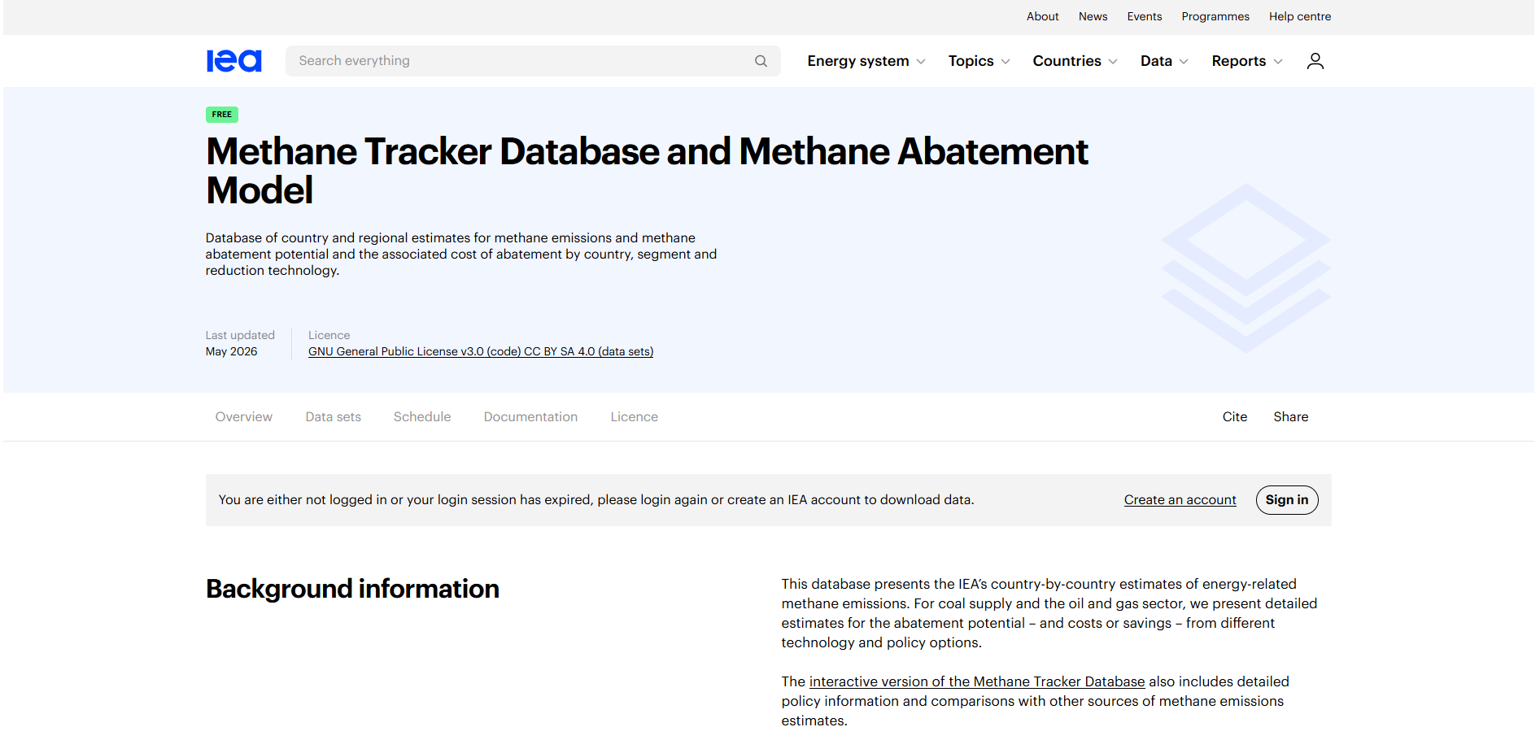
Task: Expand the Topics menu
Action: click(x=979, y=61)
